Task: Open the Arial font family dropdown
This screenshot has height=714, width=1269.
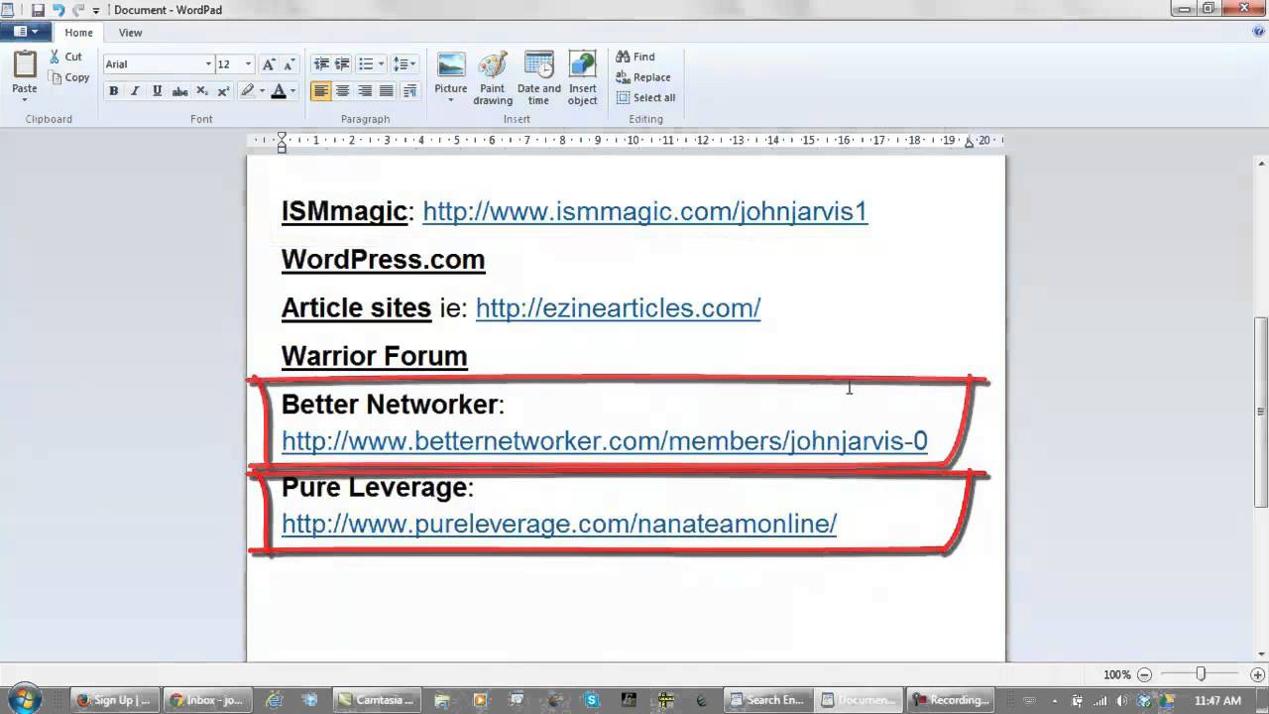Action: click(208, 64)
